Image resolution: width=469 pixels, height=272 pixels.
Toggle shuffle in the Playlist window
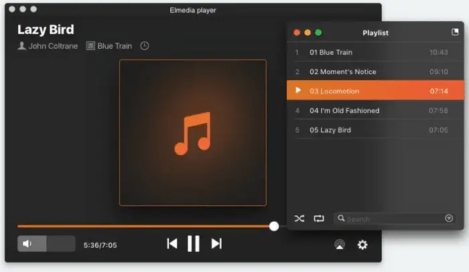[x=299, y=219]
